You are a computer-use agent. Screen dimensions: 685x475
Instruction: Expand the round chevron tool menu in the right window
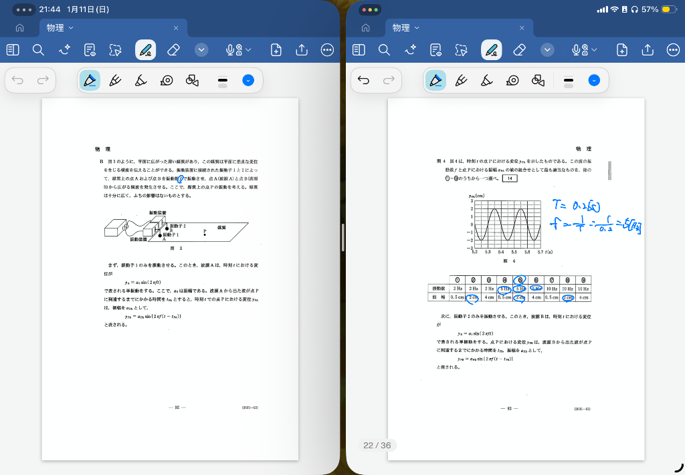click(547, 50)
